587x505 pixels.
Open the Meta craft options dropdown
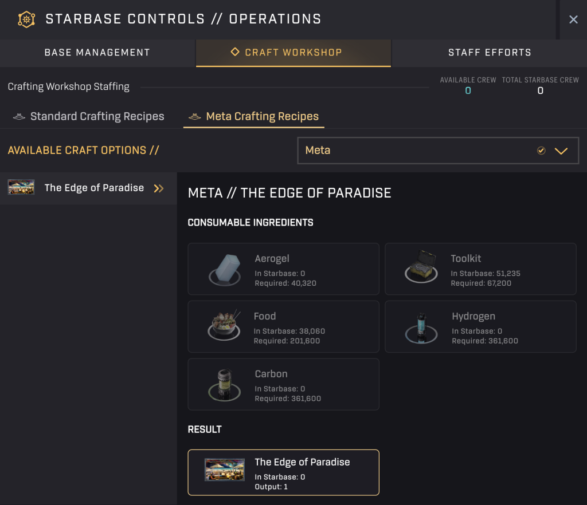(x=438, y=150)
